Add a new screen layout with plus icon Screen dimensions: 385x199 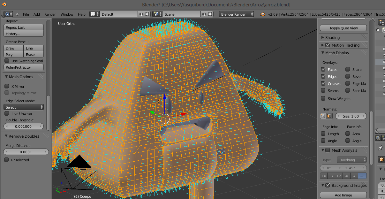(141, 14)
